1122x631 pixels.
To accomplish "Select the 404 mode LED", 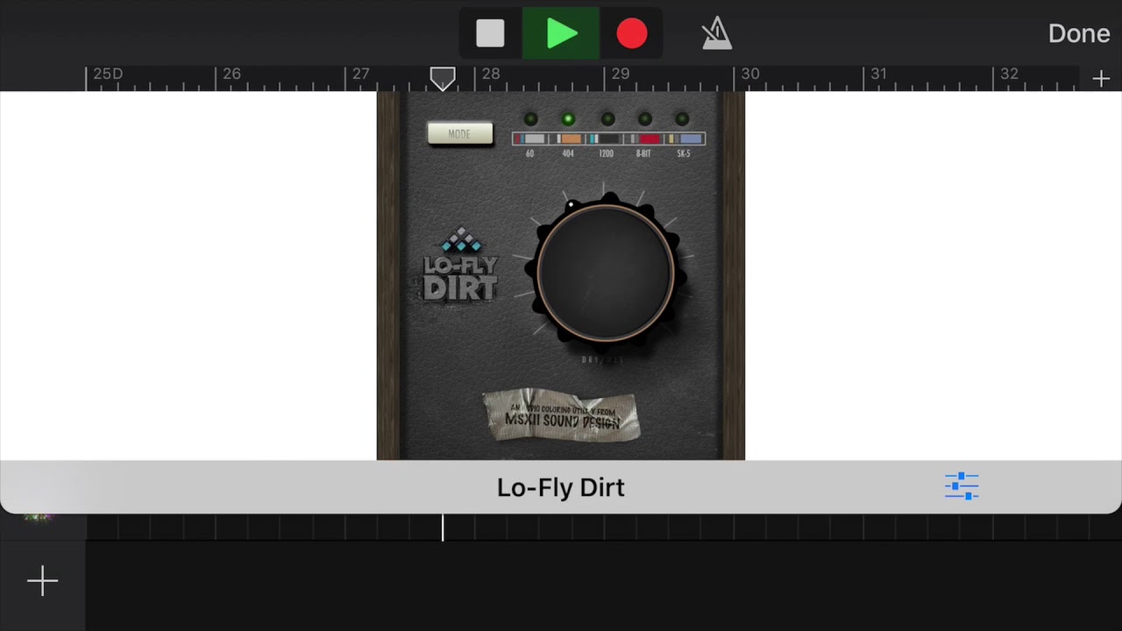I will point(568,119).
